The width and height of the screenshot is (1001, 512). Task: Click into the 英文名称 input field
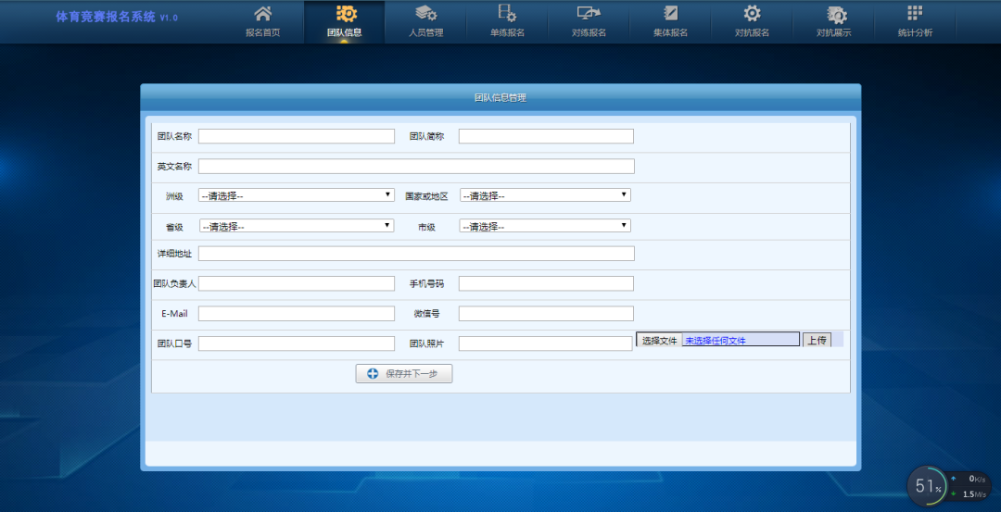pyautogui.click(x=416, y=167)
